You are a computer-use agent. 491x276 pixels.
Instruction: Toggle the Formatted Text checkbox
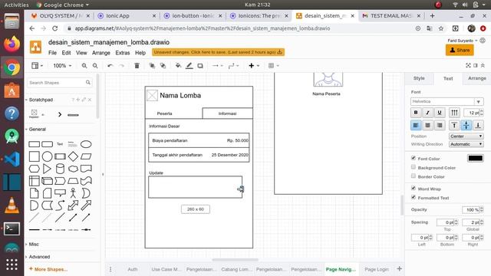click(414, 197)
